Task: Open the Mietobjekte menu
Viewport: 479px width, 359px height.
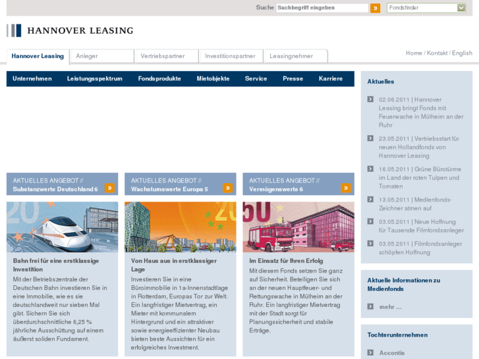Action: pyautogui.click(x=213, y=79)
